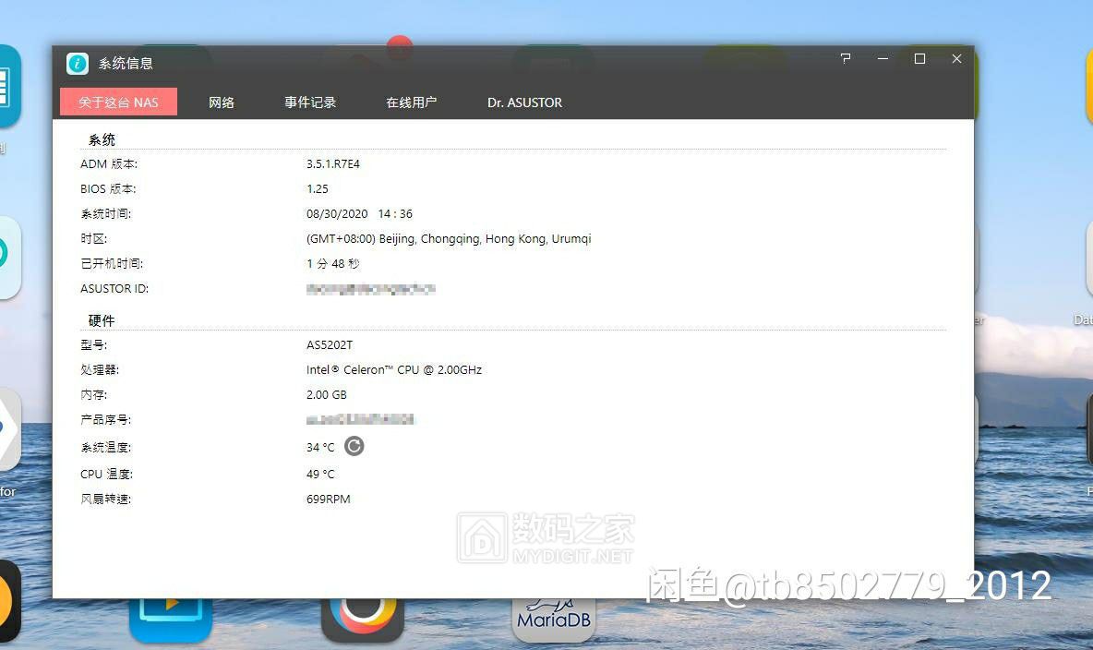Viewport: 1093px width, 650px height.
Task: Click the CPU 温度 label
Action: (x=107, y=475)
